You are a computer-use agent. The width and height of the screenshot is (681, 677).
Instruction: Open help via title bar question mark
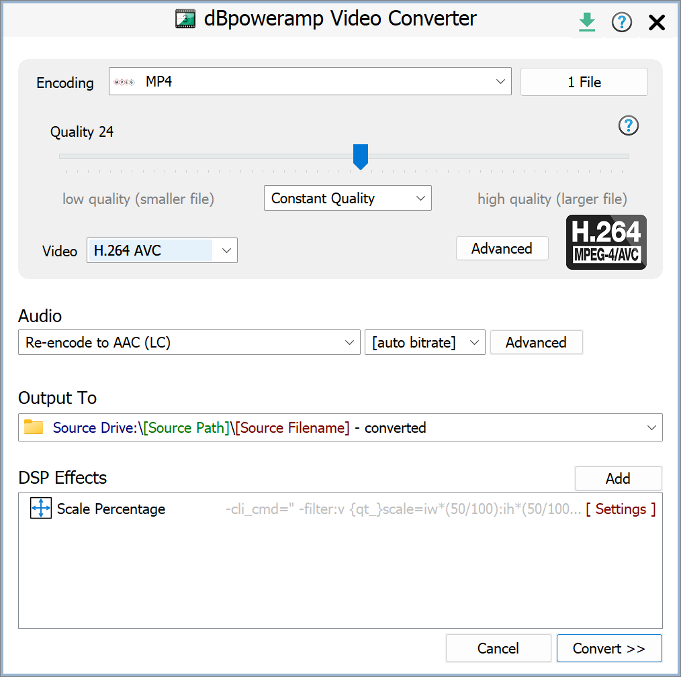622,23
